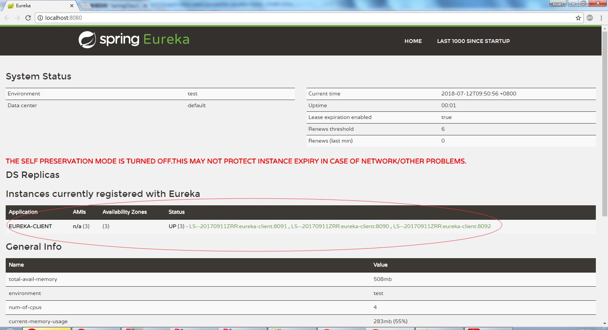Click the Current time value 2018-07-12T09:50:56
This screenshot has width=608, height=330.
479,94
